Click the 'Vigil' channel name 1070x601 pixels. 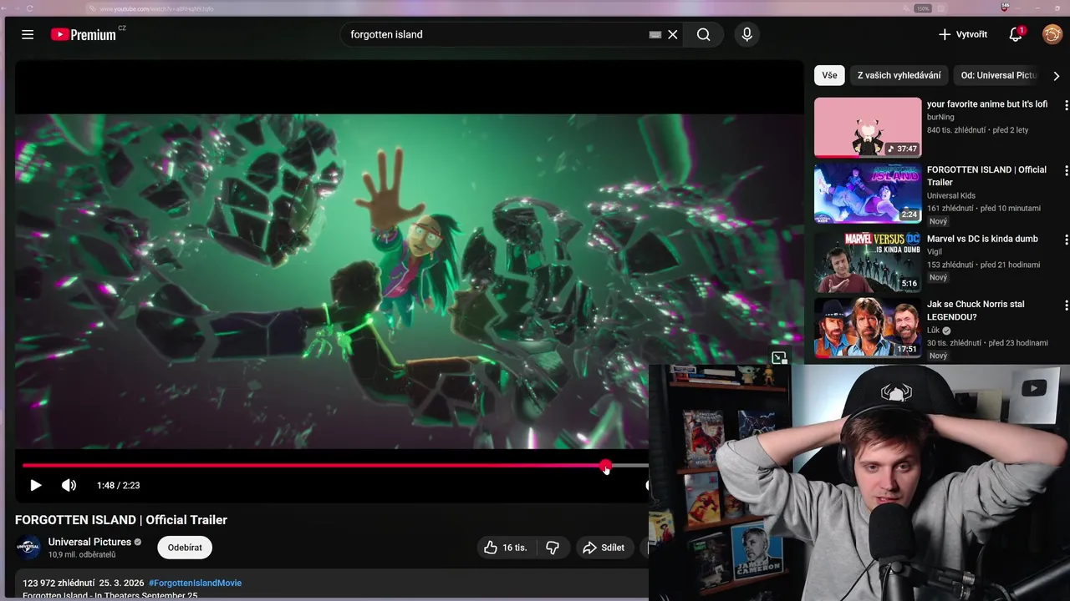coord(935,251)
